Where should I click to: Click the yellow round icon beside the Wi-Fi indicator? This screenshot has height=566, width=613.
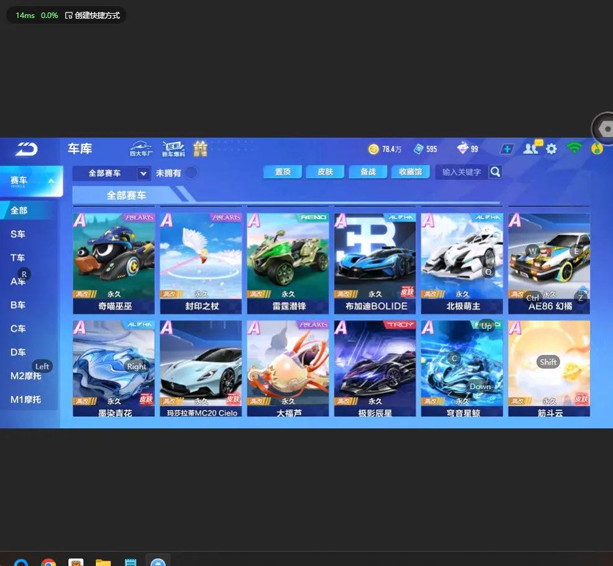pyautogui.click(x=597, y=149)
